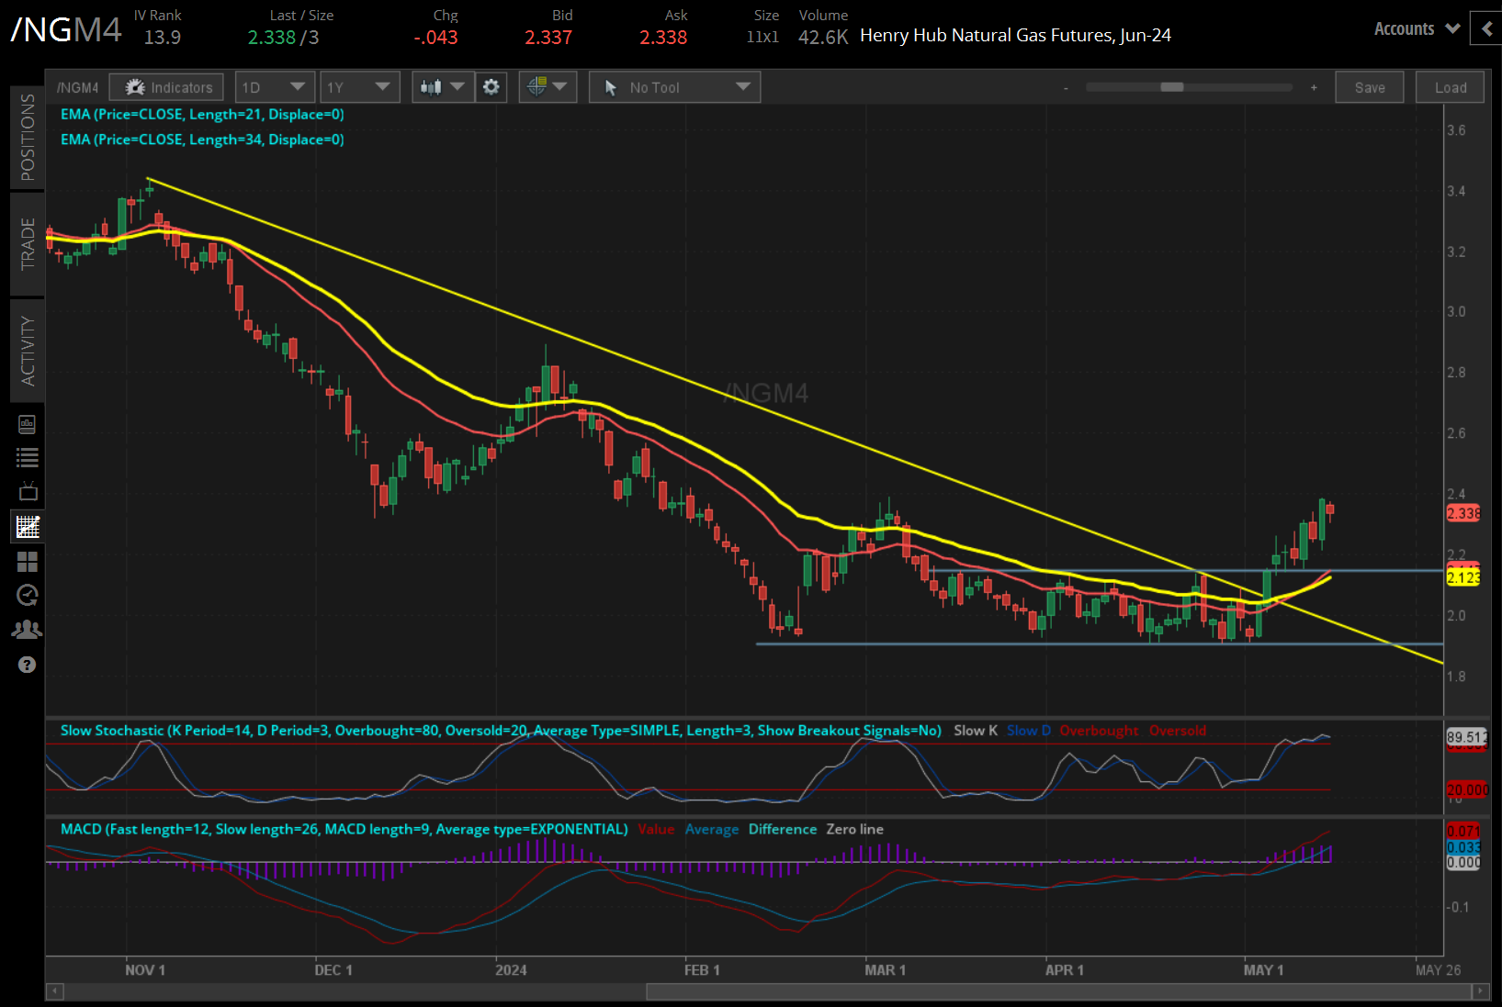Open the four-square grid layout icon
Screen dimensions: 1502x1007
[x=28, y=561]
